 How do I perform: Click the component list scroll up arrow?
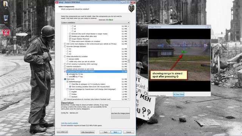[129, 26]
